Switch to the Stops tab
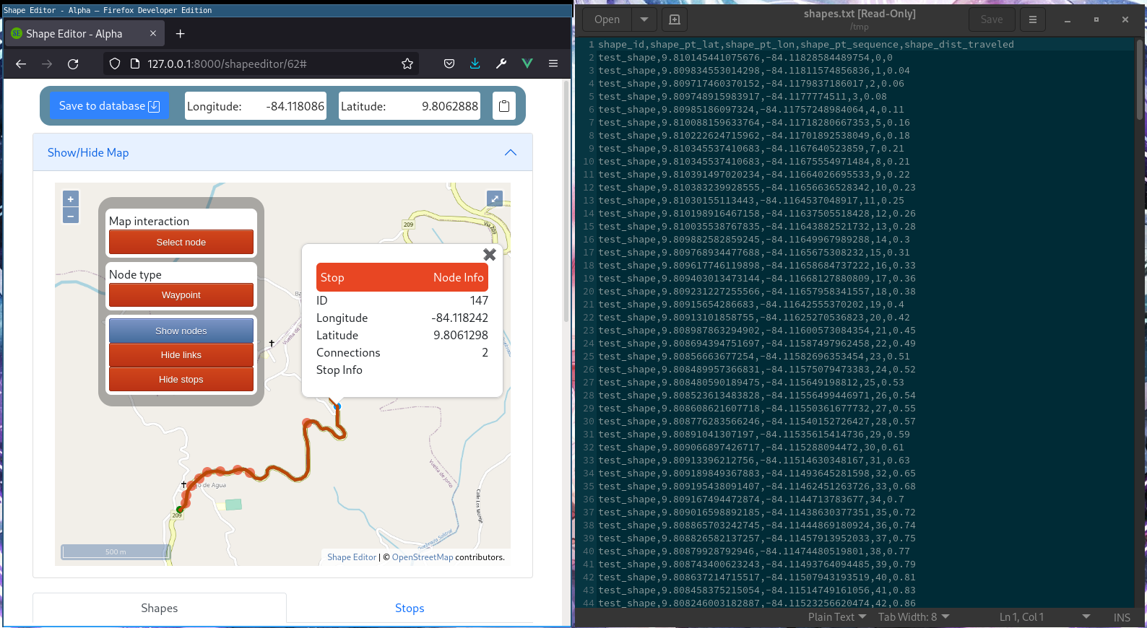 [x=410, y=609]
